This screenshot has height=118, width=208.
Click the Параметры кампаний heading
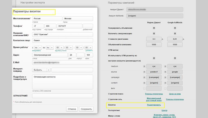(121, 3)
